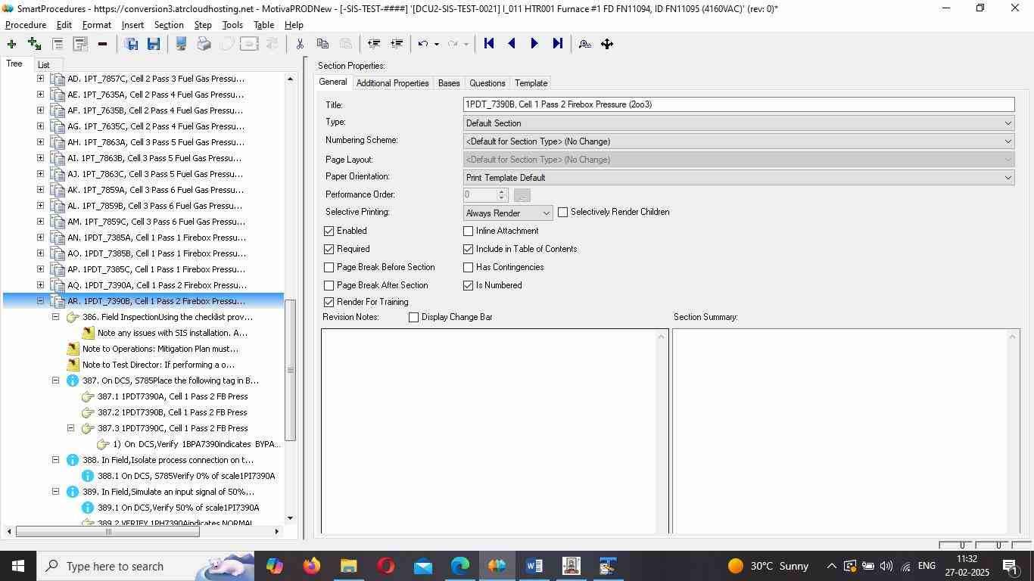
Task: Uncheck the Enabled checkbox
Action: pos(329,231)
